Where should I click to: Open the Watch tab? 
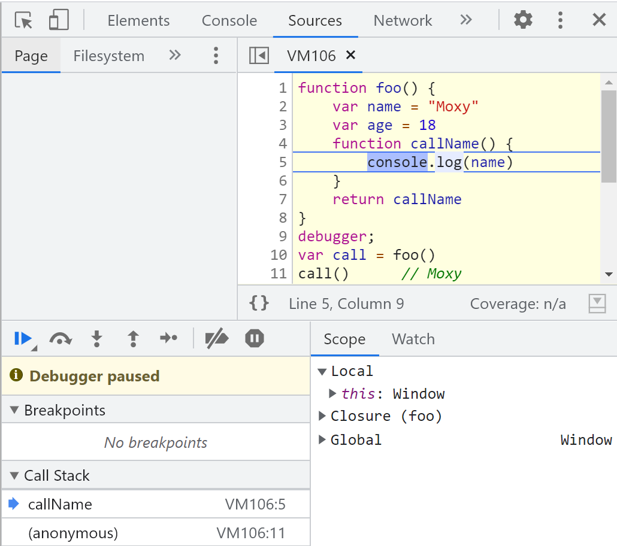coord(413,339)
